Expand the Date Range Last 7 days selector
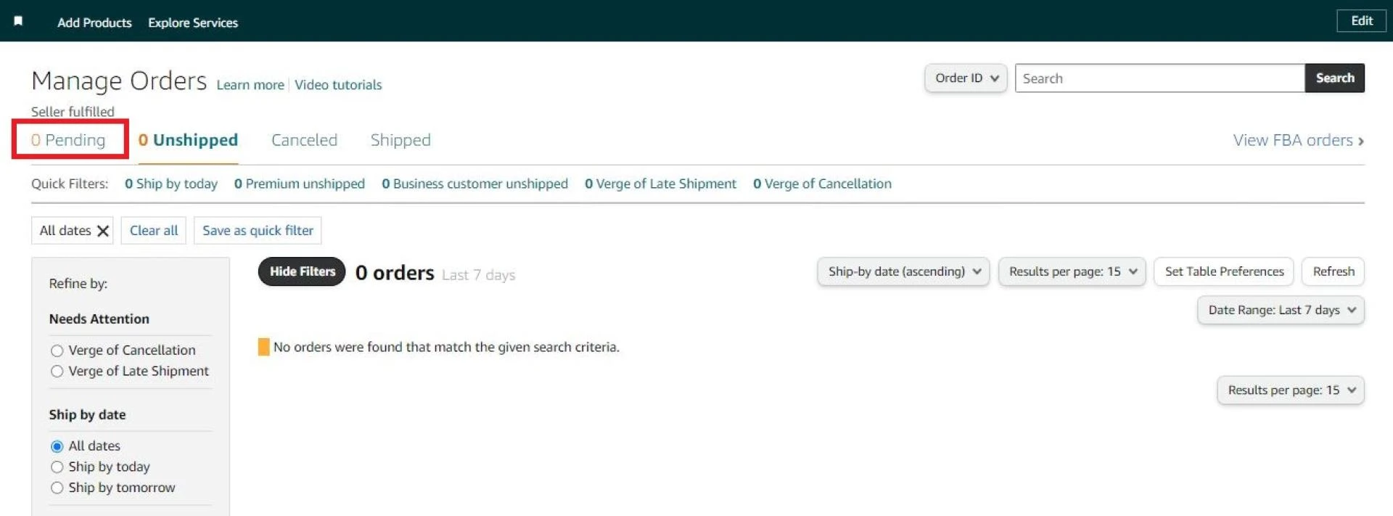Image resolution: width=1393 pixels, height=516 pixels. click(x=1281, y=310)
